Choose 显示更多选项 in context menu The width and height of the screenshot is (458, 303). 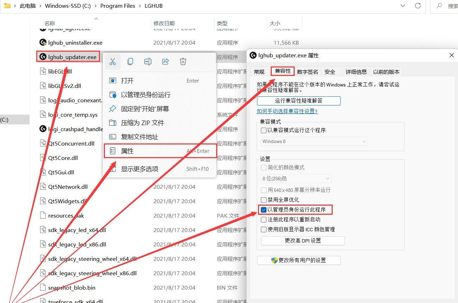point(159,169)
